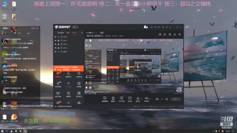This screenshot has width=237, height=133.
Task: Open the gift box icon in header
Action: pos(160,34)
